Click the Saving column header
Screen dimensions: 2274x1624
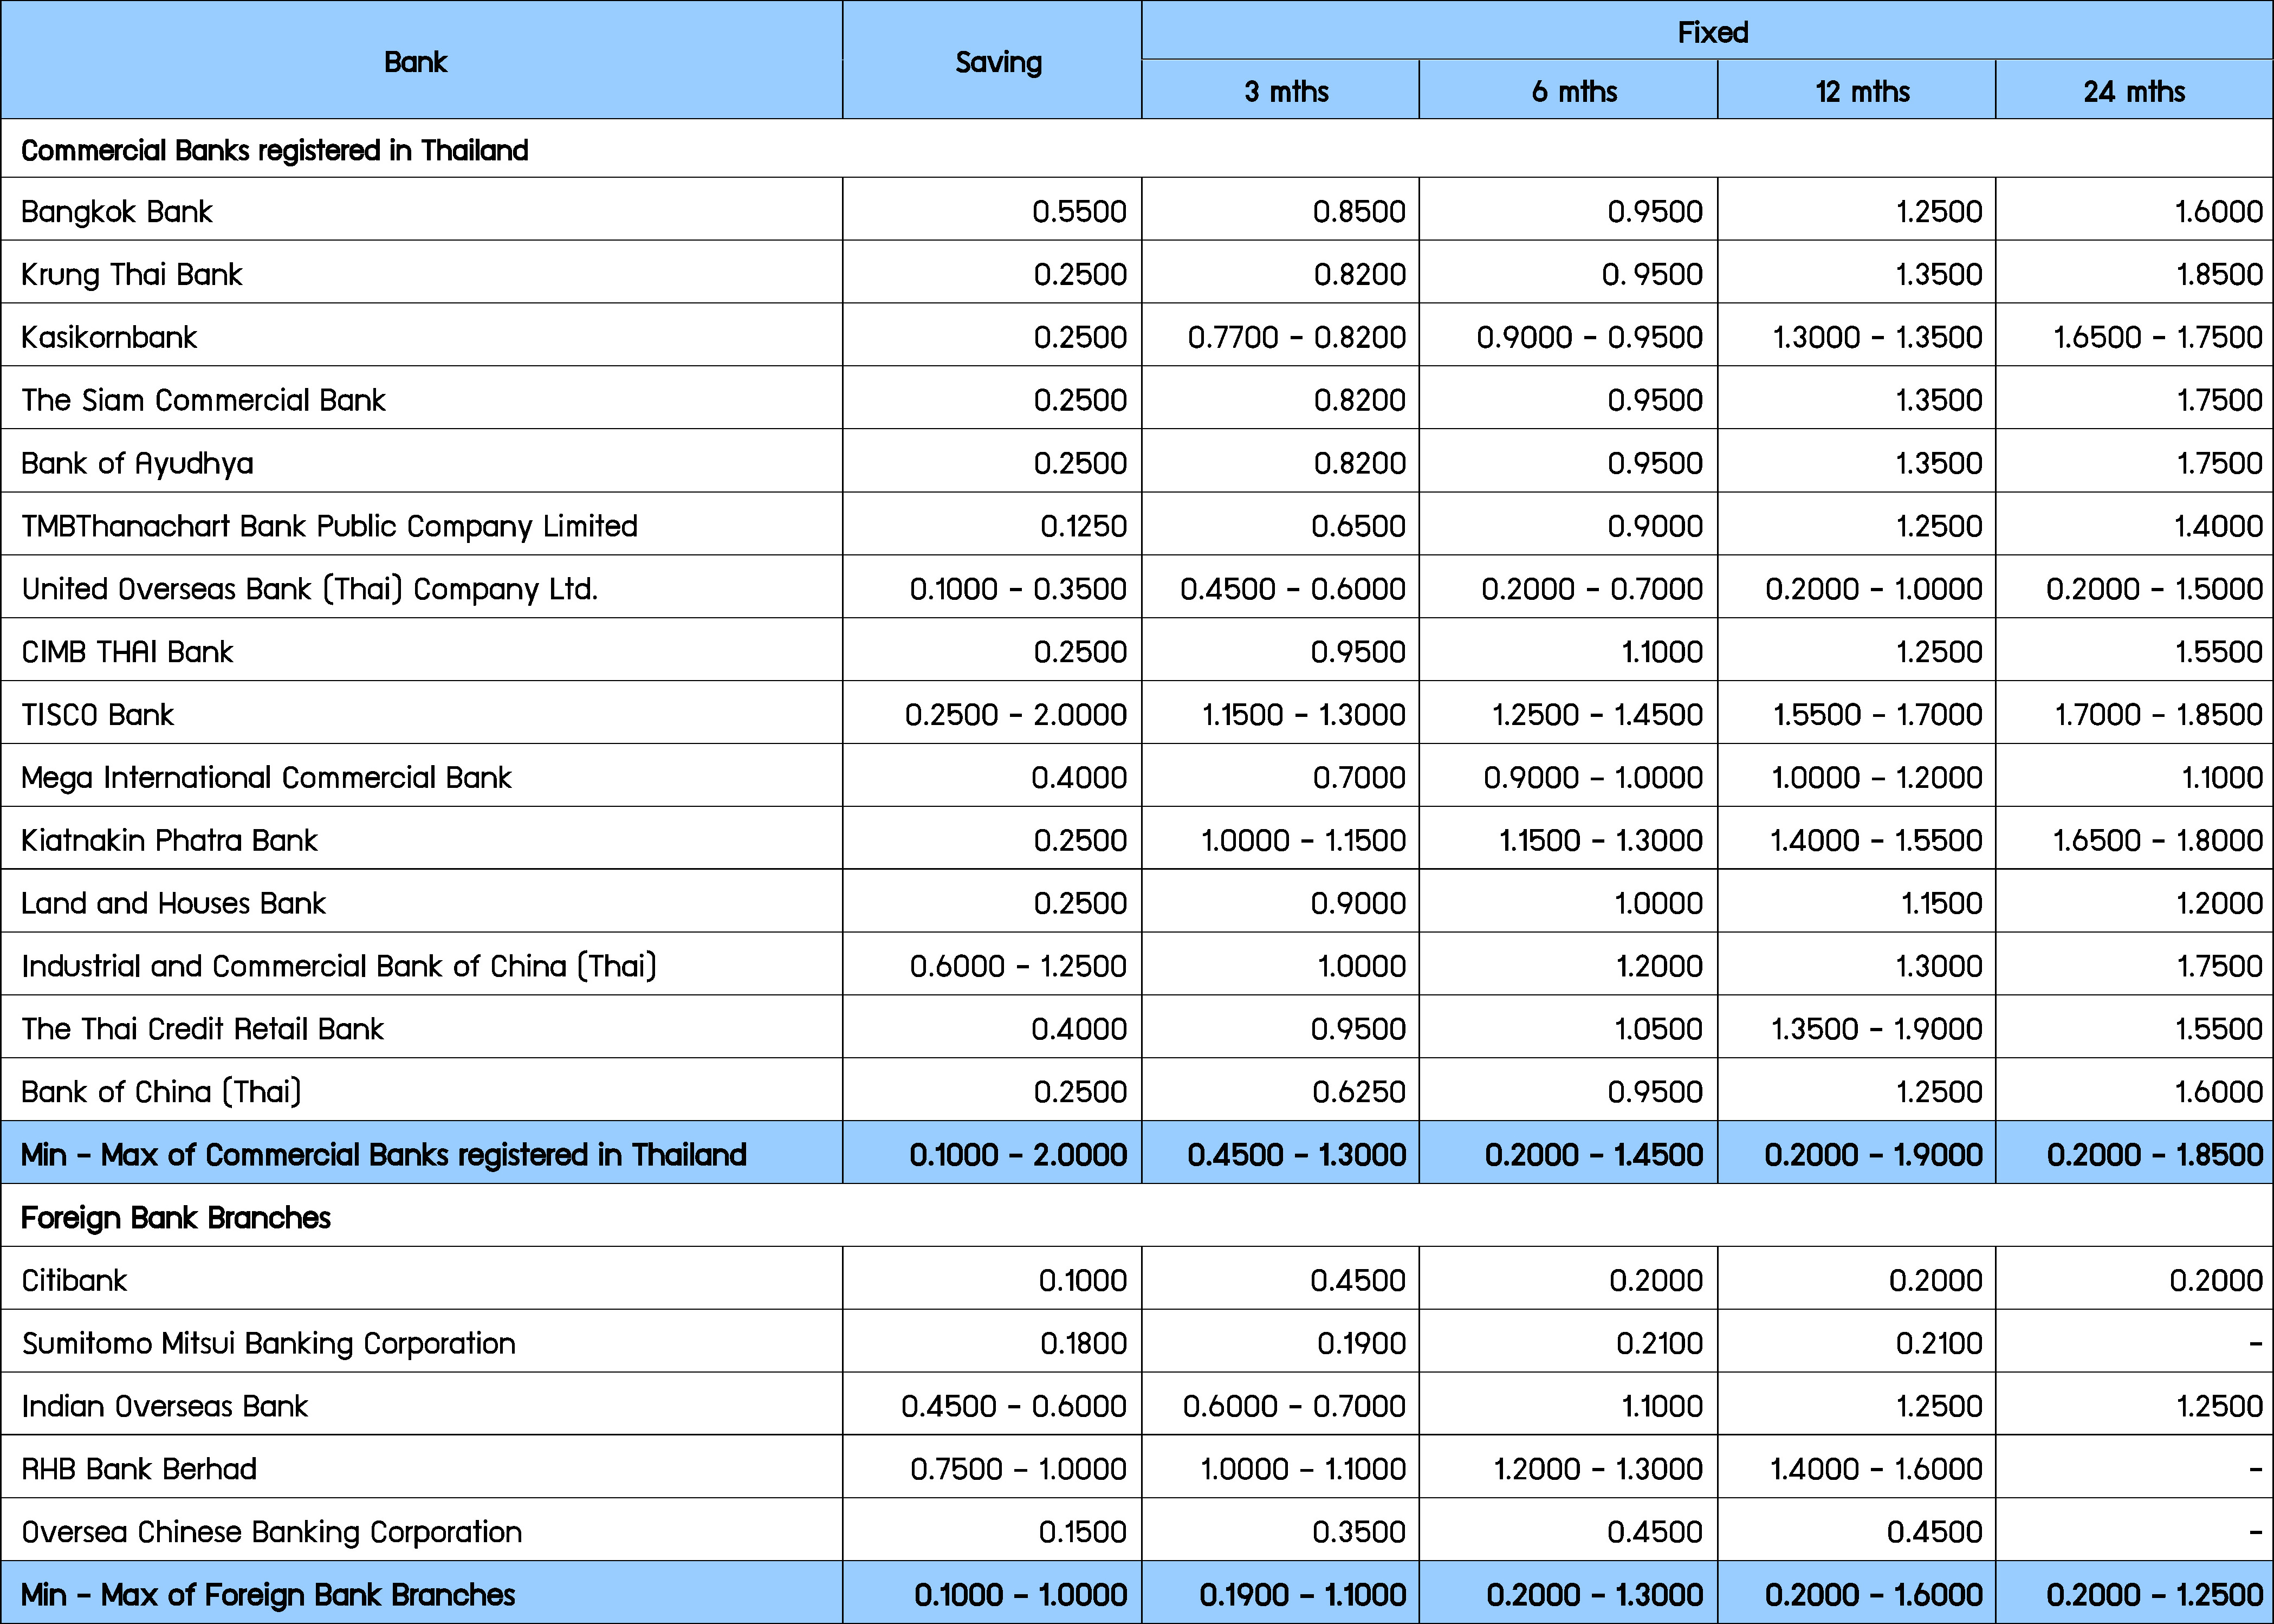998,62
